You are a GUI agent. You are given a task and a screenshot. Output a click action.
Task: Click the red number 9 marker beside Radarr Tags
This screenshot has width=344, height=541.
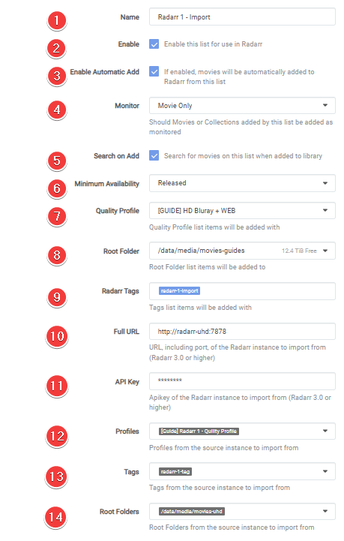57,297
